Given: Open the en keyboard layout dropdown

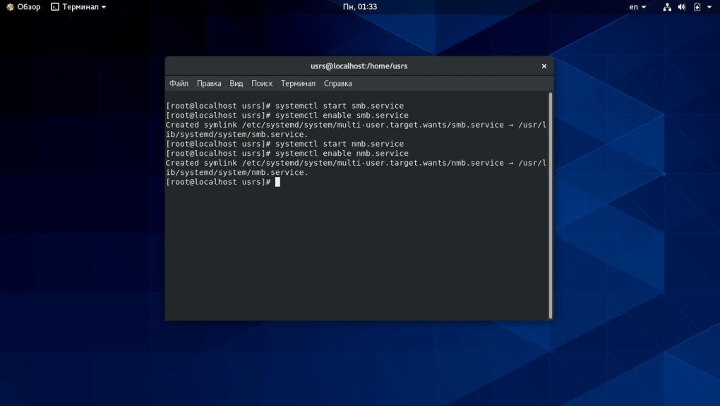Looking at the screenshot, I should 637,7.
